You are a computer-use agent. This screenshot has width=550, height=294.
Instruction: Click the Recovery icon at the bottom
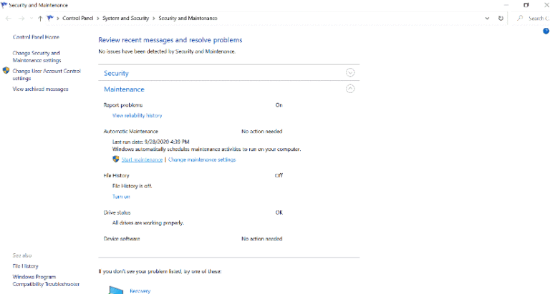116,290
